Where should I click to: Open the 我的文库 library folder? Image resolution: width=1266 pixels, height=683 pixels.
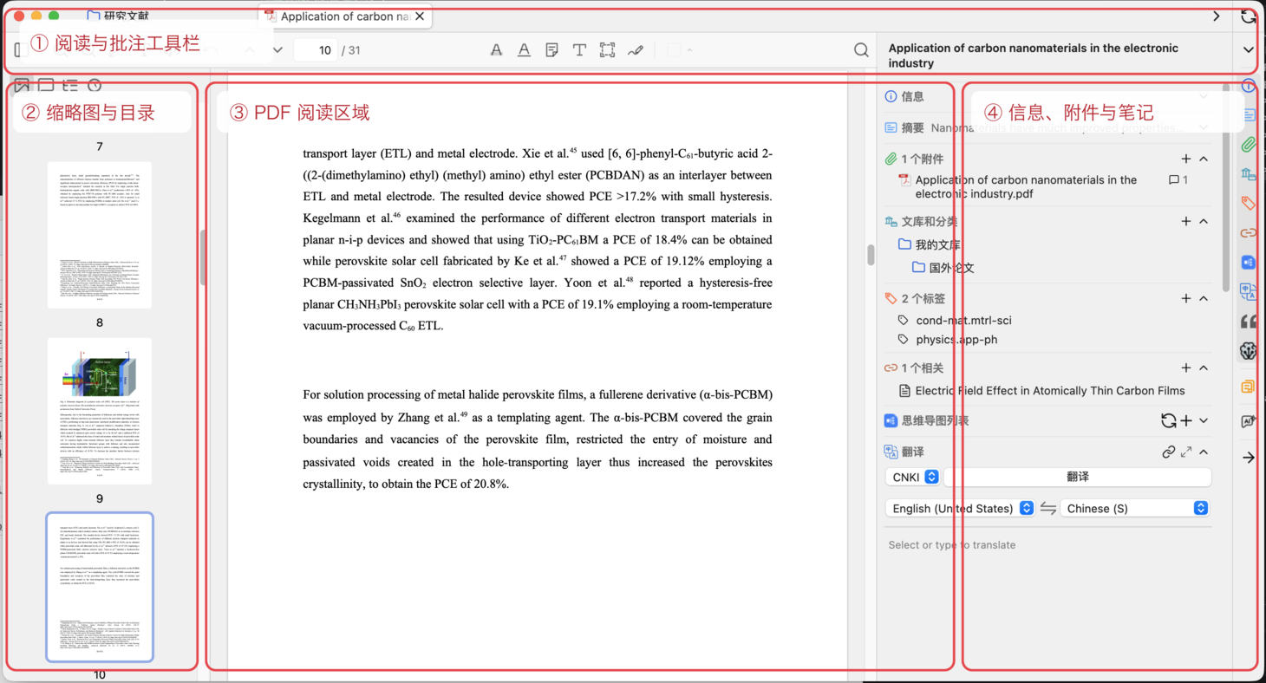tap(929, 244)
